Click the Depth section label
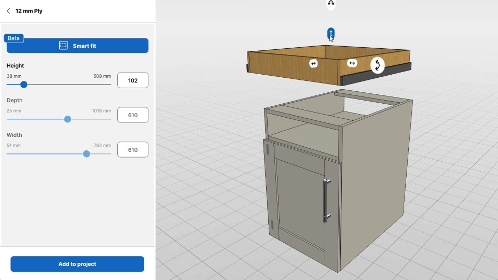Viewport: 498px width, 280px height. (15, 100)
